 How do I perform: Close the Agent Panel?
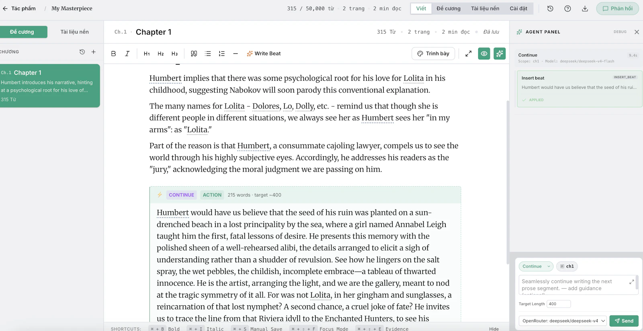637,32
